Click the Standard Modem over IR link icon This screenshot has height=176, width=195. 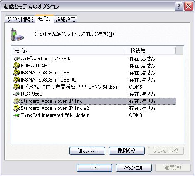[17, 101]
